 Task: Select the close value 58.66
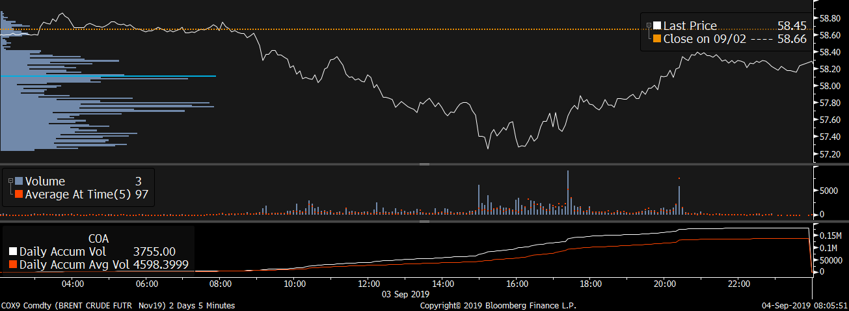click(792, 39)
